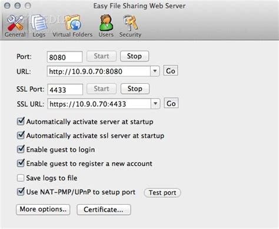Click the Start button next to SSL Port
Viewport: 279px width, 229px height.
pyautogui.click(x=101, y=89)
